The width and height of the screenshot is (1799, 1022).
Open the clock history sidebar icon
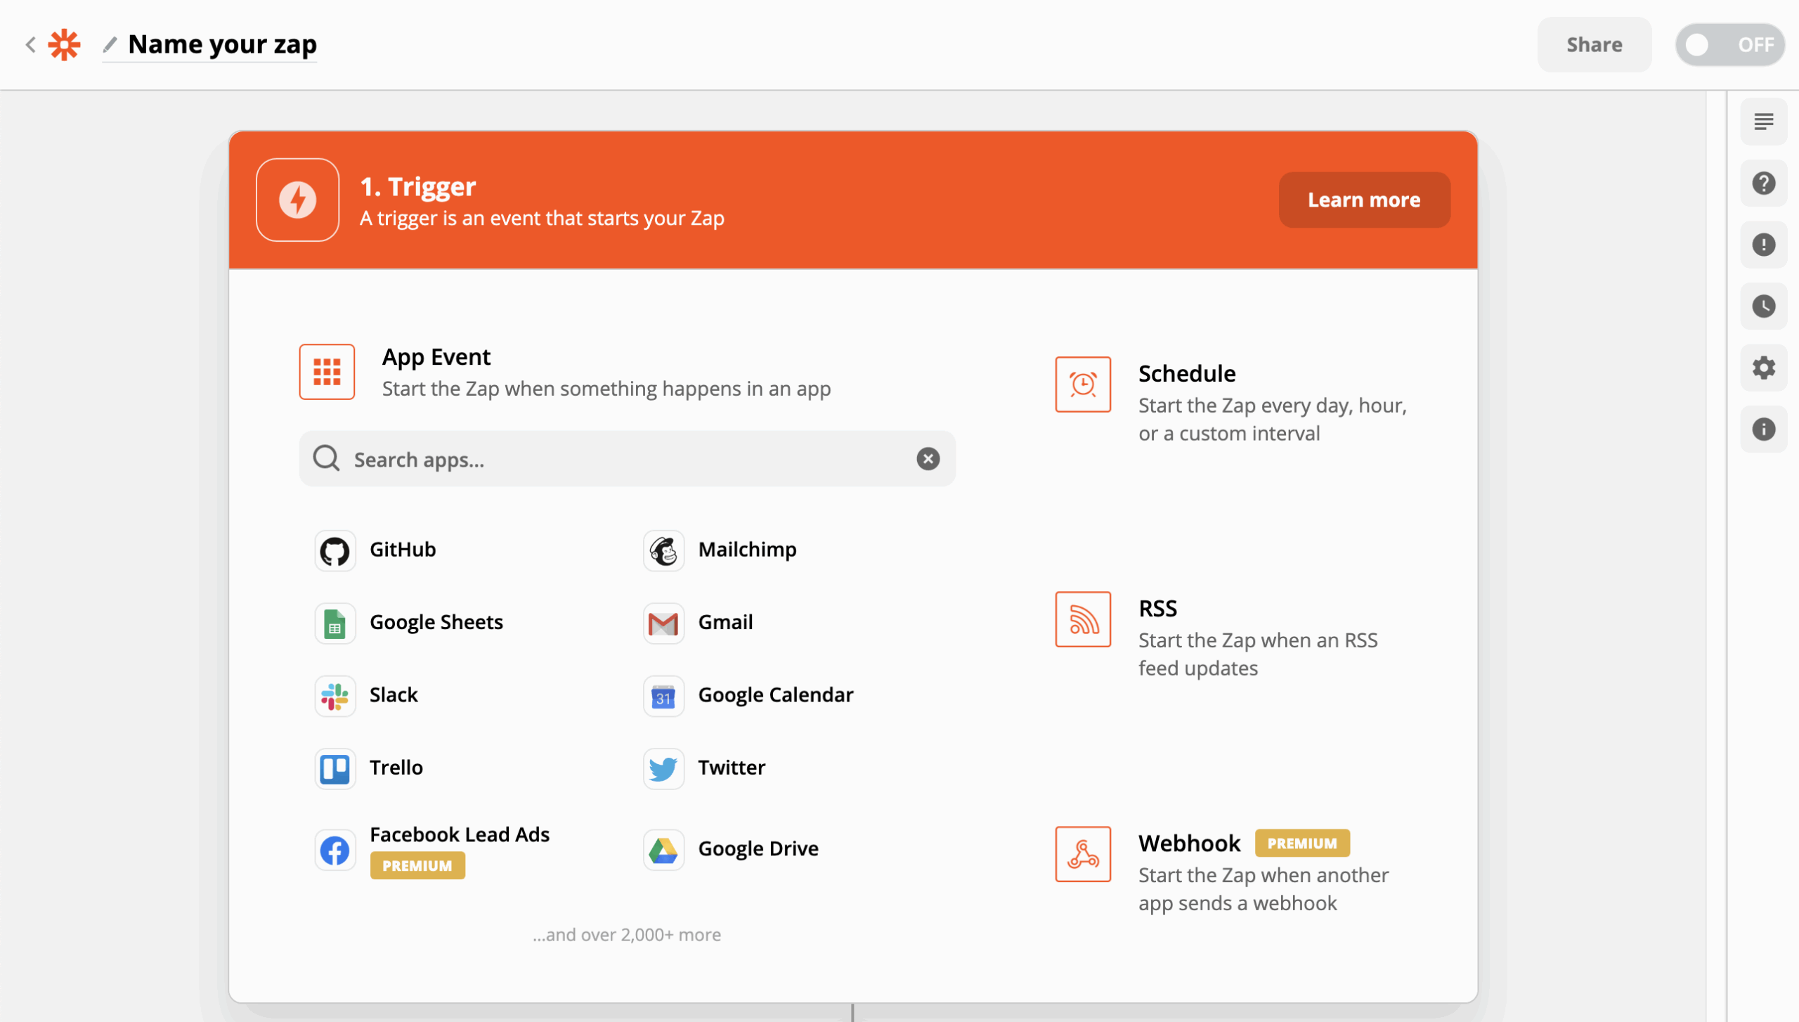tap(1763, 306)
